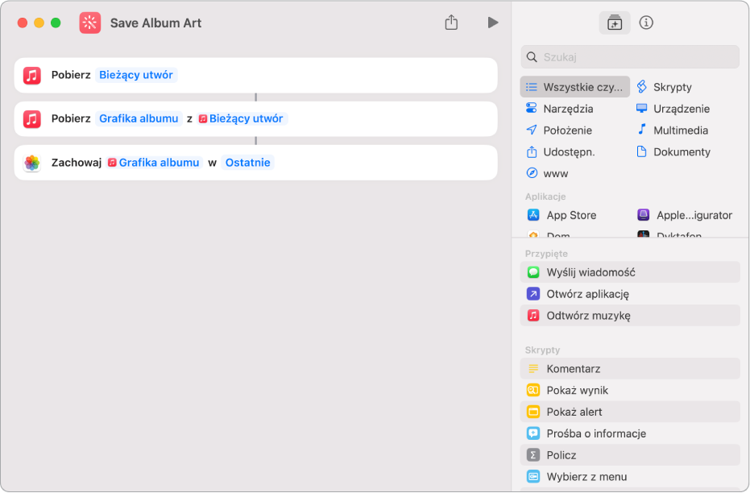This screenshot has height=493, width=750.
Task: Add the Wybierz z menu action
Action: coord(630,477)
